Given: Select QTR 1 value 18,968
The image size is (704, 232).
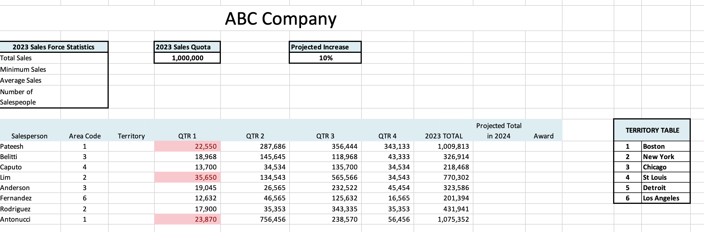Looking at the screenshot, I should [x=188, y=157].
